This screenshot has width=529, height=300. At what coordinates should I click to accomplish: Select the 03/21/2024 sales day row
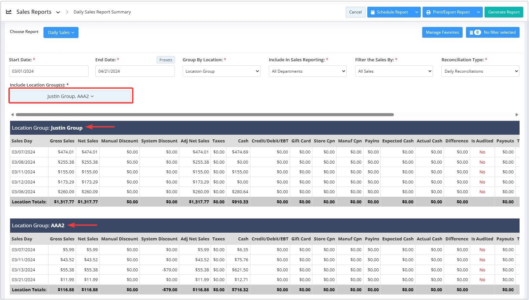[264, 279]
